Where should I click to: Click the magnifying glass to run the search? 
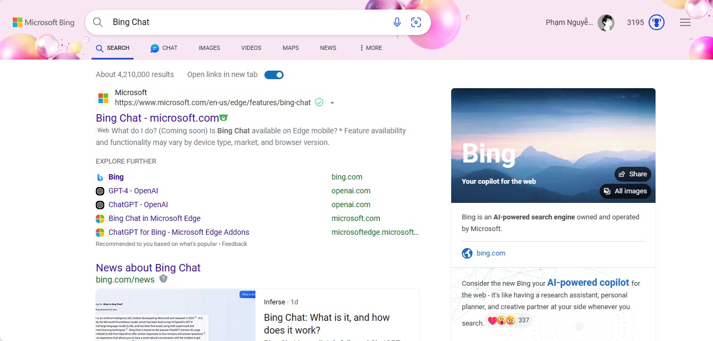[98, 22]
